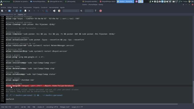Click the Save all files icon
Screen dimensions: 194x109
click(21, 11)
